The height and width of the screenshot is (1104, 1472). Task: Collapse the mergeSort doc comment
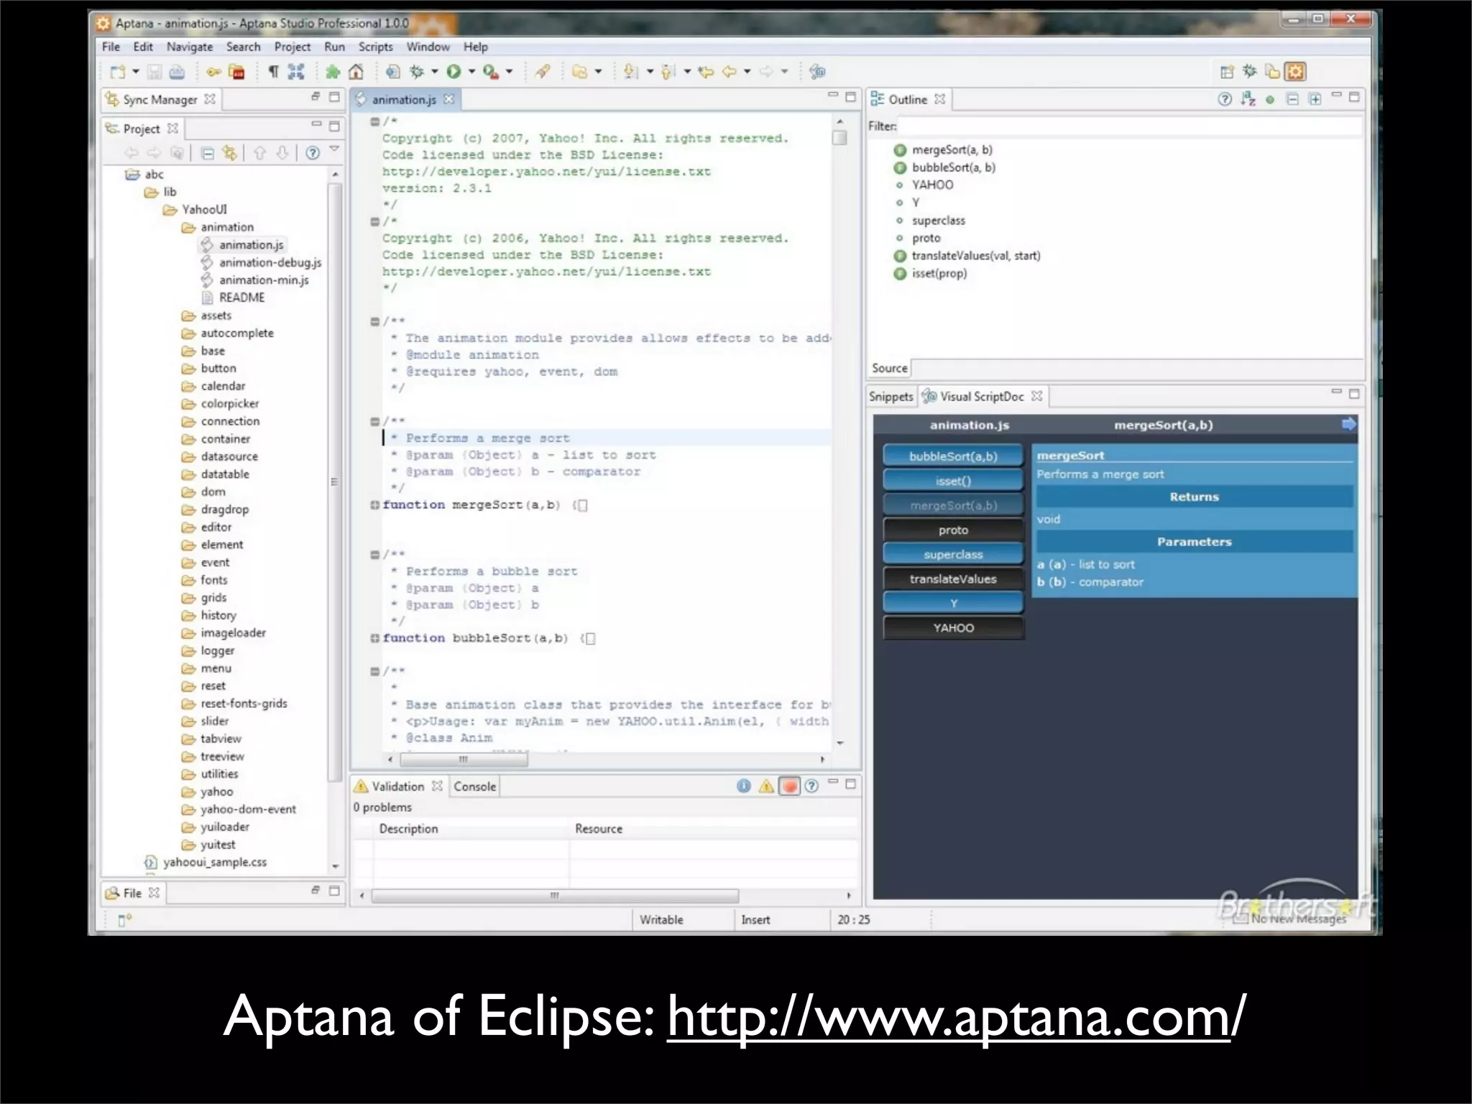click(x=374, y=421)
